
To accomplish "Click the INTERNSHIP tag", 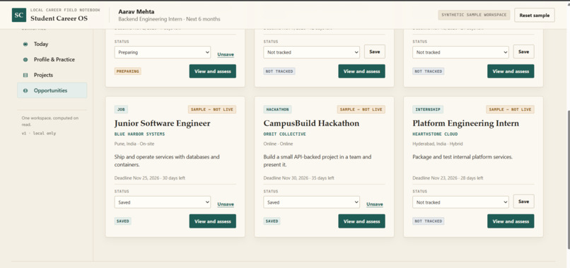I will (428, 110).
